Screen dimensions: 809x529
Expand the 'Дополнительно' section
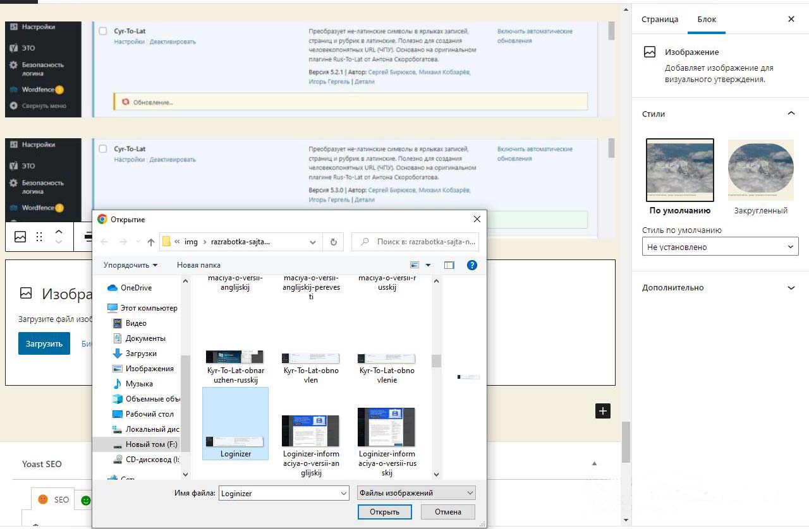[720, 288]
